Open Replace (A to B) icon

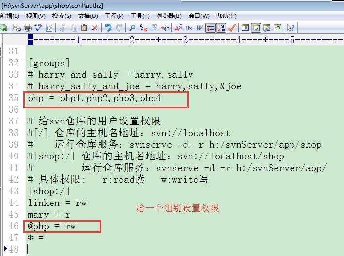[x=143, y=28]
